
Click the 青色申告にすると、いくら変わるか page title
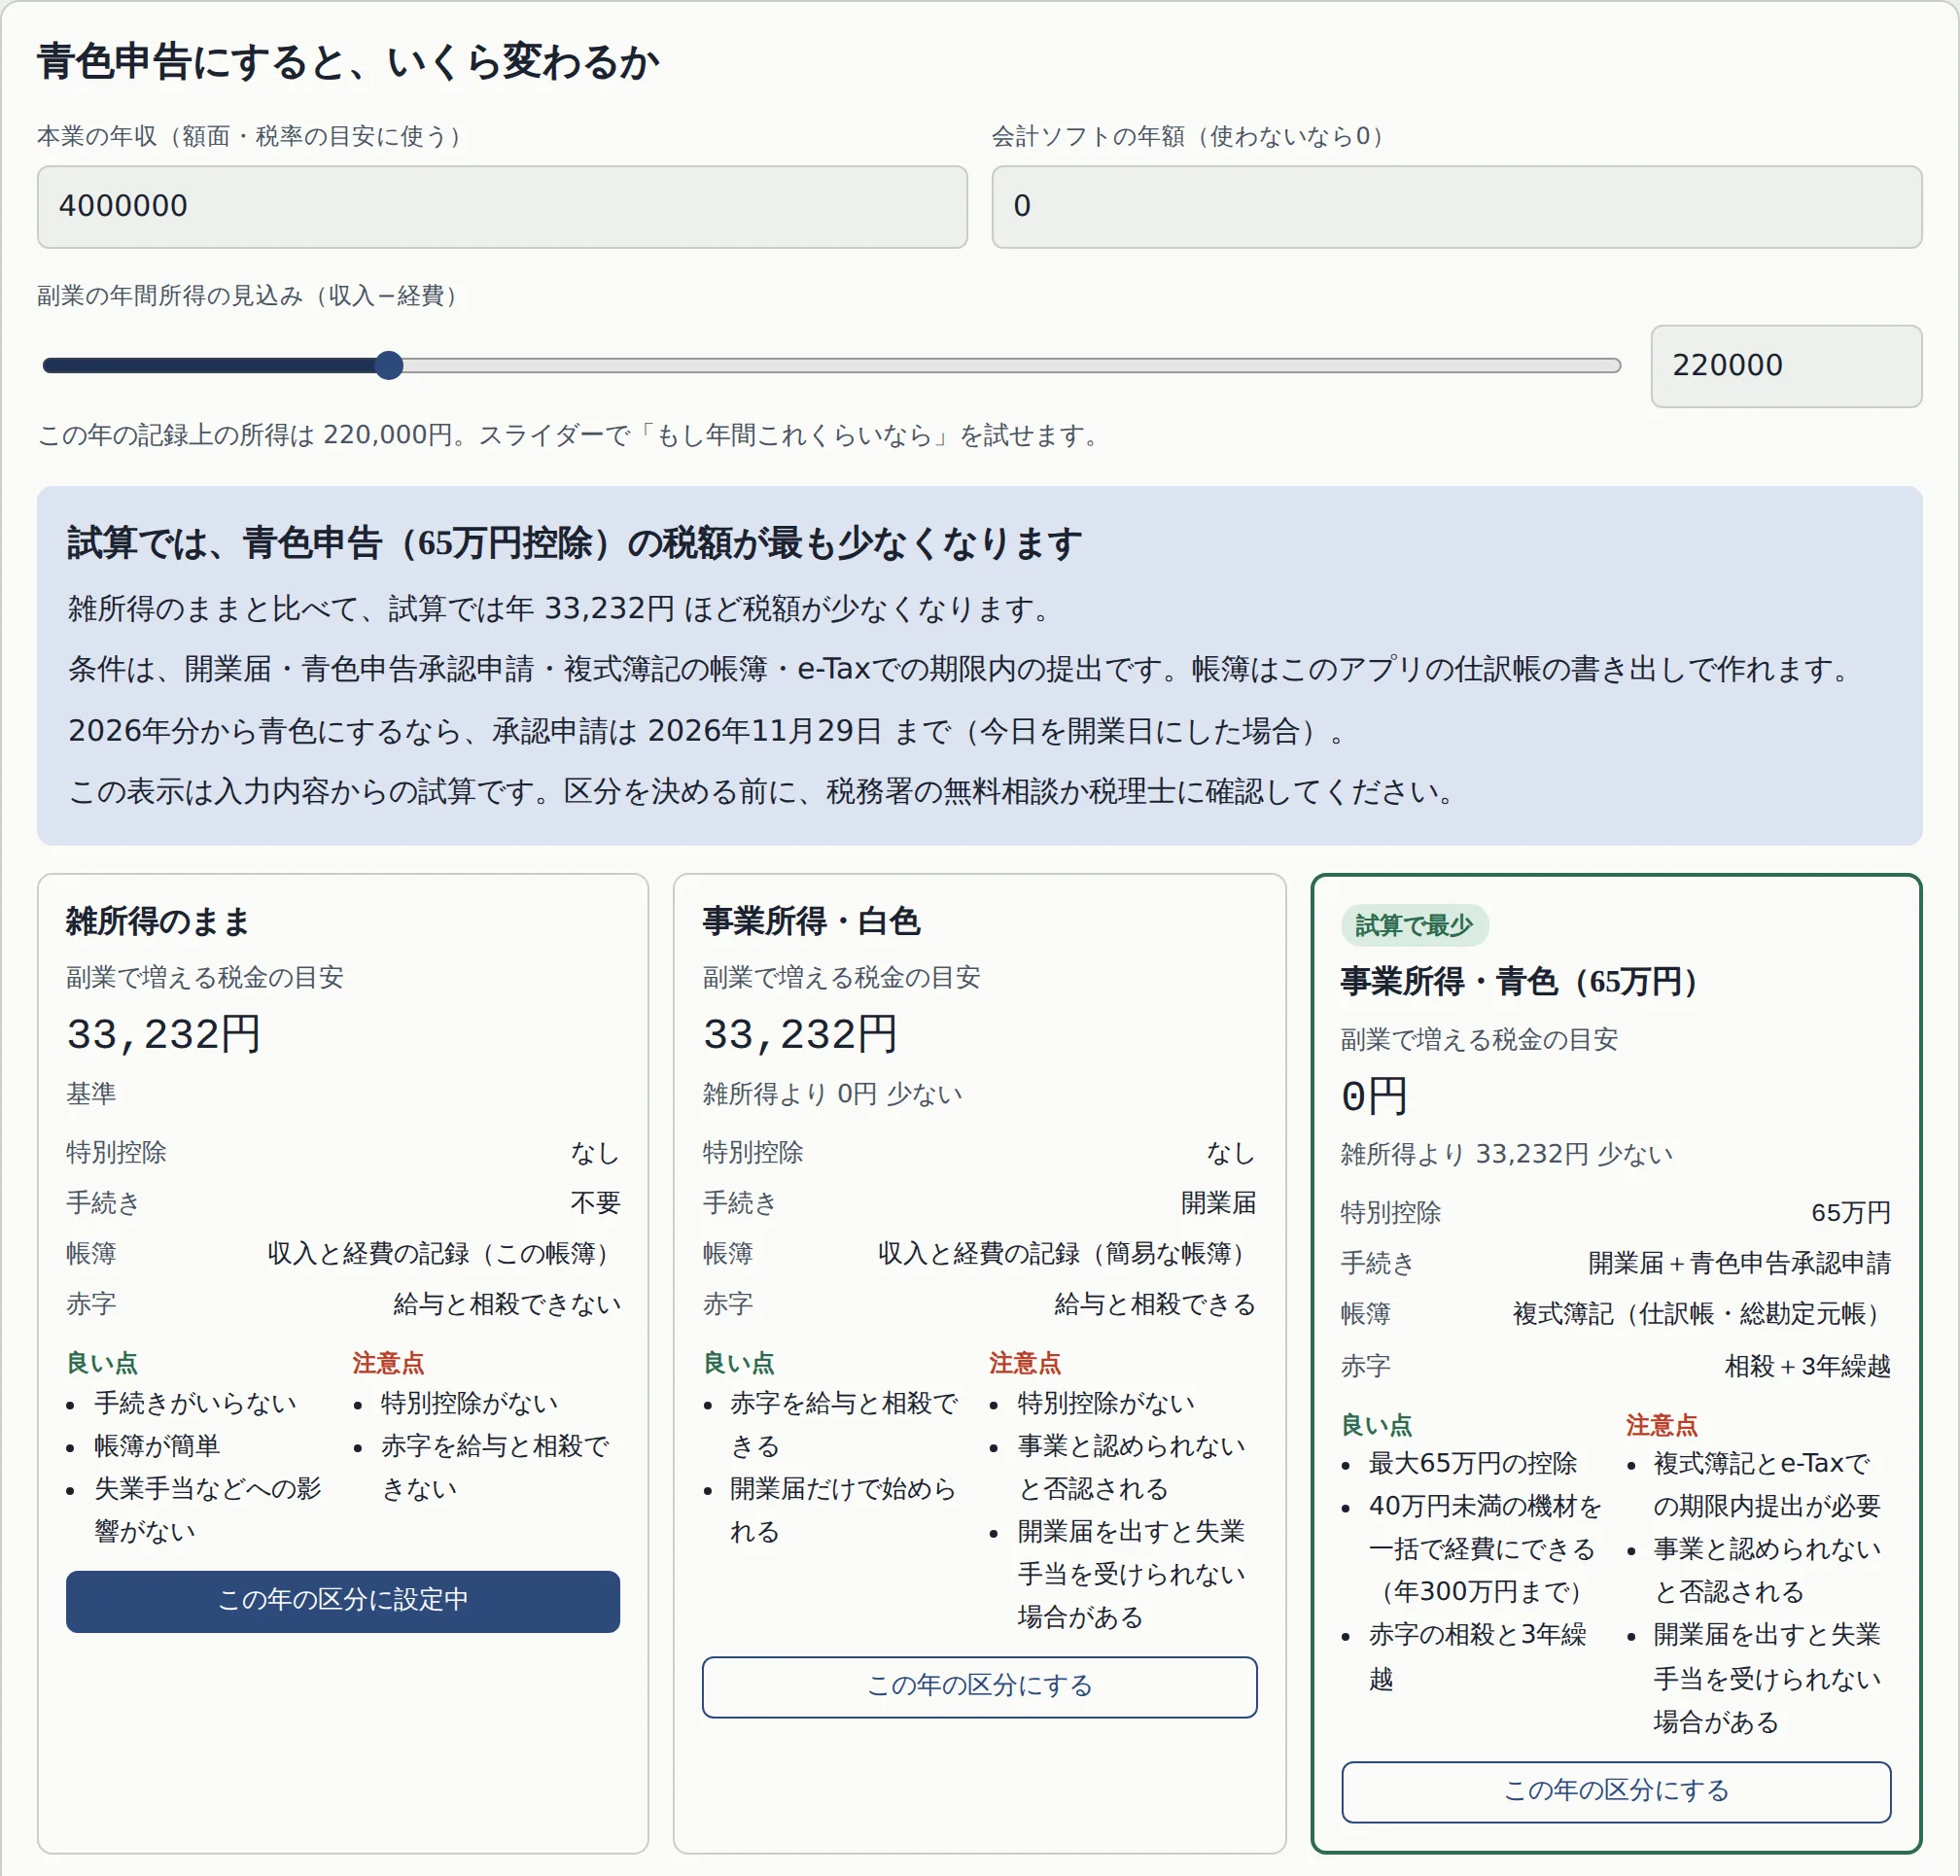point(348,62)
